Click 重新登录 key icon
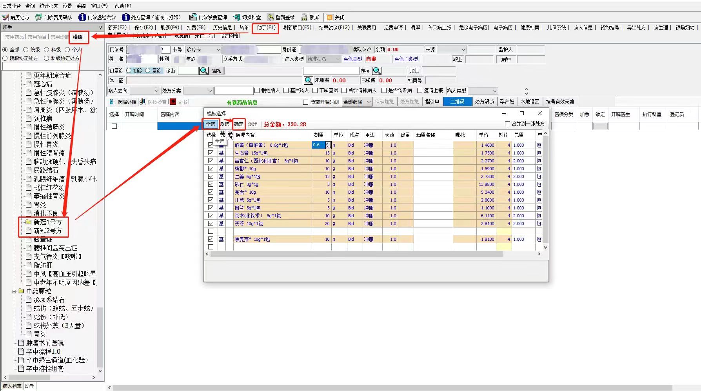The width and height of the screenshot is (701, 391). pos(271,17)
